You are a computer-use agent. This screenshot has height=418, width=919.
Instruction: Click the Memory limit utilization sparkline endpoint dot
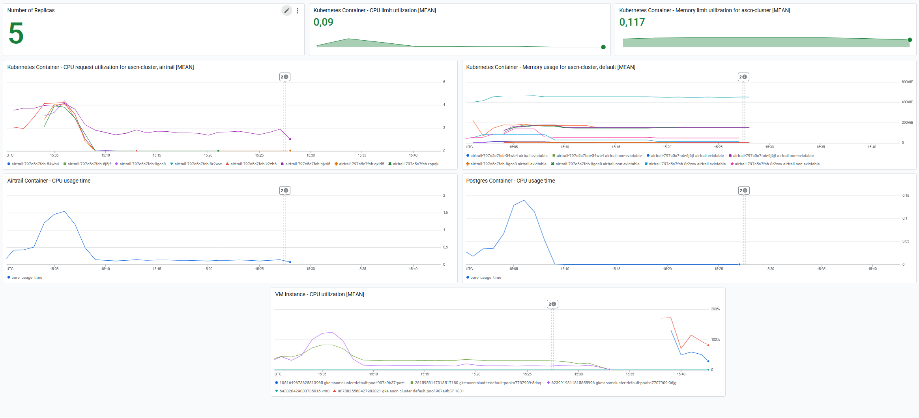coord(910,40)
